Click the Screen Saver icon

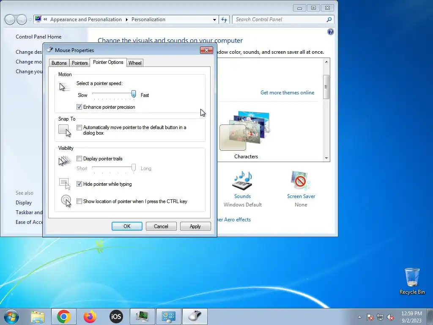point(301,181)
